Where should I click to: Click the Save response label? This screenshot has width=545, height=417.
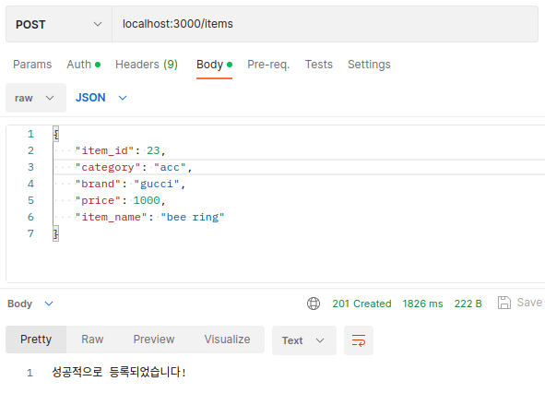tap(529, 303)
